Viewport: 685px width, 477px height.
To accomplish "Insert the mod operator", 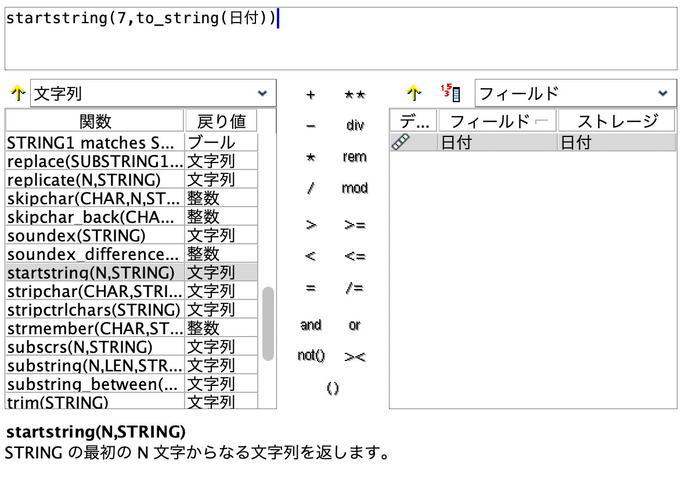I will tap(355, 188).
